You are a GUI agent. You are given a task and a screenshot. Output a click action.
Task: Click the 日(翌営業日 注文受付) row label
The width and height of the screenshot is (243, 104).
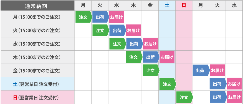(37, 97)
